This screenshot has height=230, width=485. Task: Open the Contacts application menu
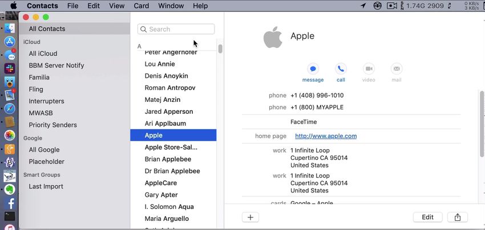42,6
